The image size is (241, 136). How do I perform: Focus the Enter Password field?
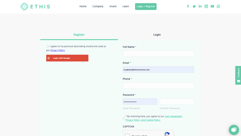[x=140, y=102]
